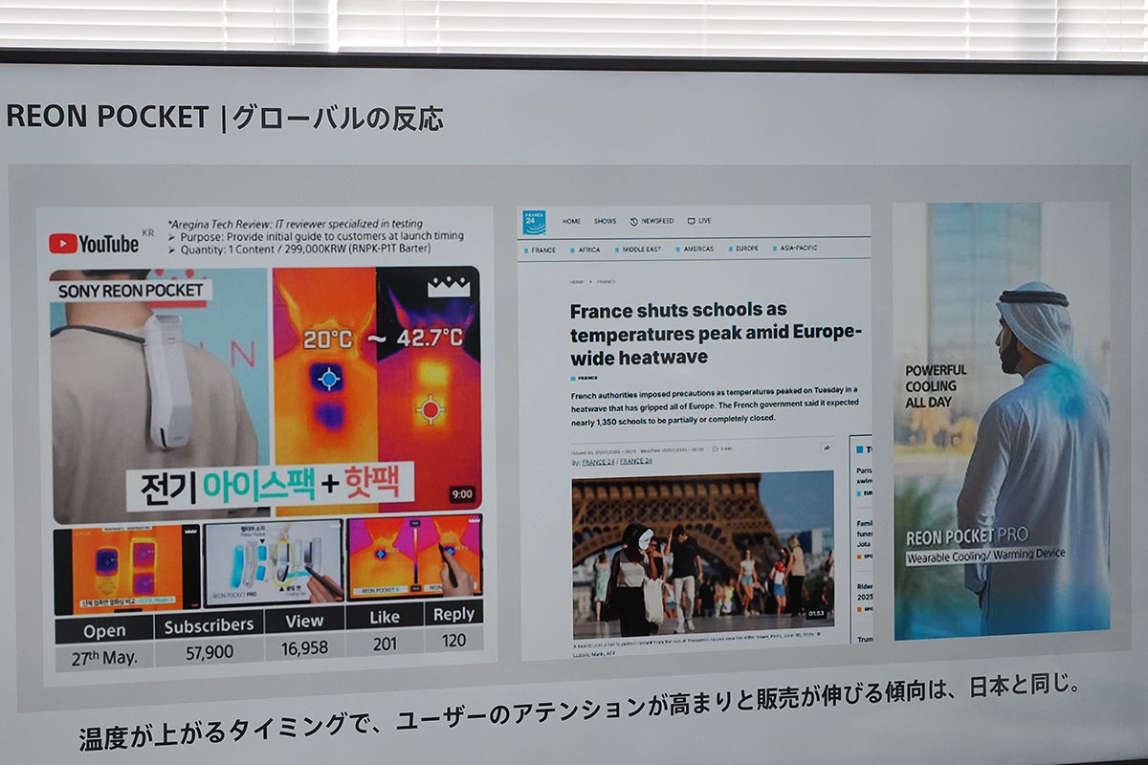This screenshot has width=1148, height=765.
Task: Click the Quantity 299,000KRW bullet line
Action: [x=298, y=249]
